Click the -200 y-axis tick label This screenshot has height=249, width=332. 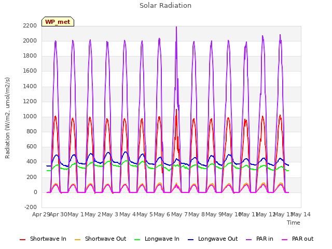pos(31,207)
